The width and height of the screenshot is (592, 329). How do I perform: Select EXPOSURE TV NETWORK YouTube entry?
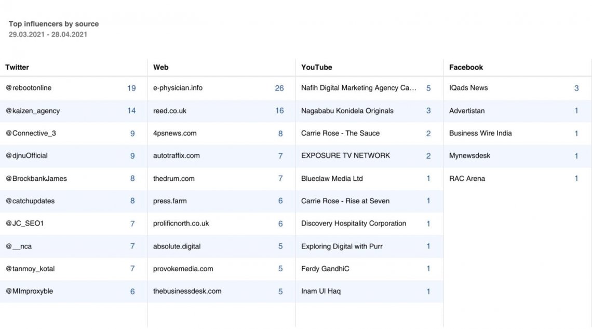[x=345, y=155]
